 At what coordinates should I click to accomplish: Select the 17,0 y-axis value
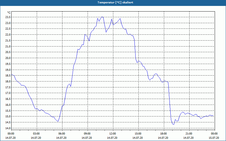[x=8, y=93]
